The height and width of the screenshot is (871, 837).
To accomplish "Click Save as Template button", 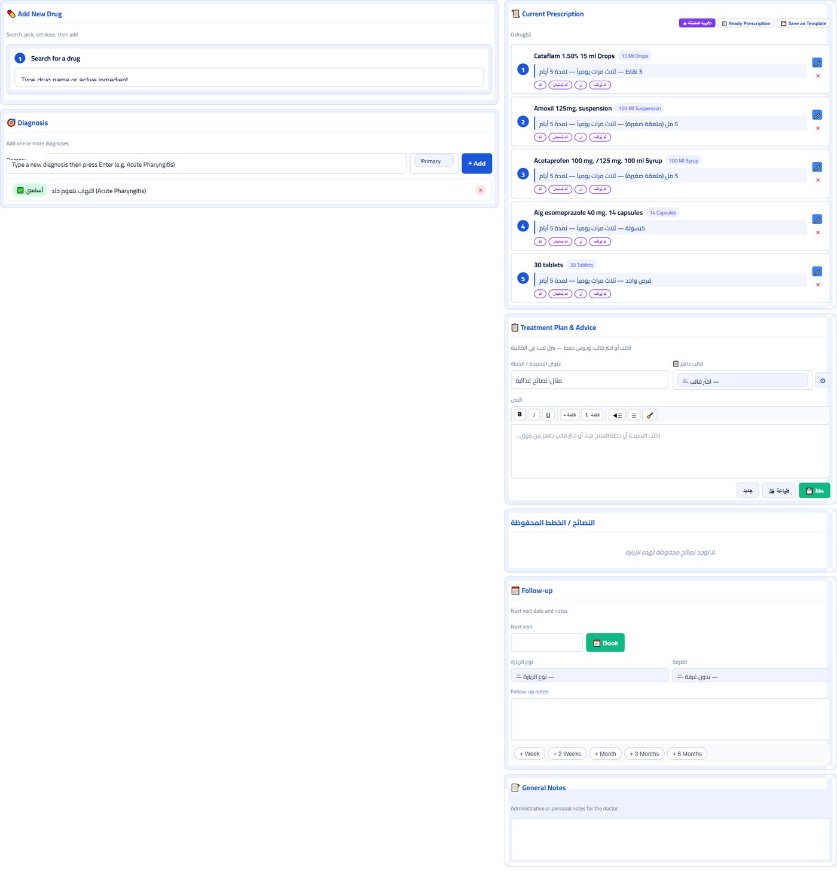I will coord(804,23).
